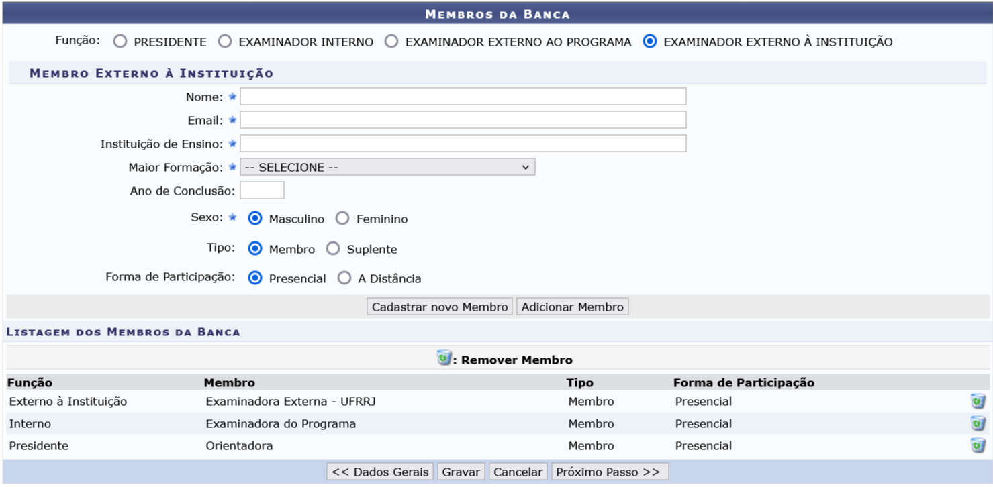The width and height of the screenshot is (993, 487).
Task: Open the Maior Formação dropdown
Action: (x=387, y=167)
